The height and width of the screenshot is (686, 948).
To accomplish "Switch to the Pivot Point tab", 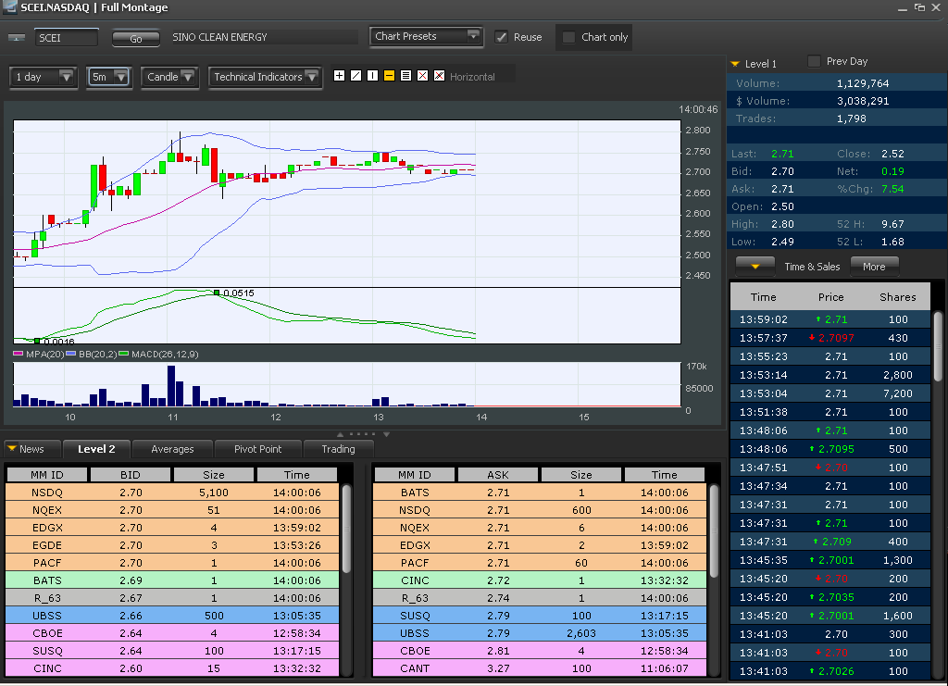I will (x=257, y=449).
